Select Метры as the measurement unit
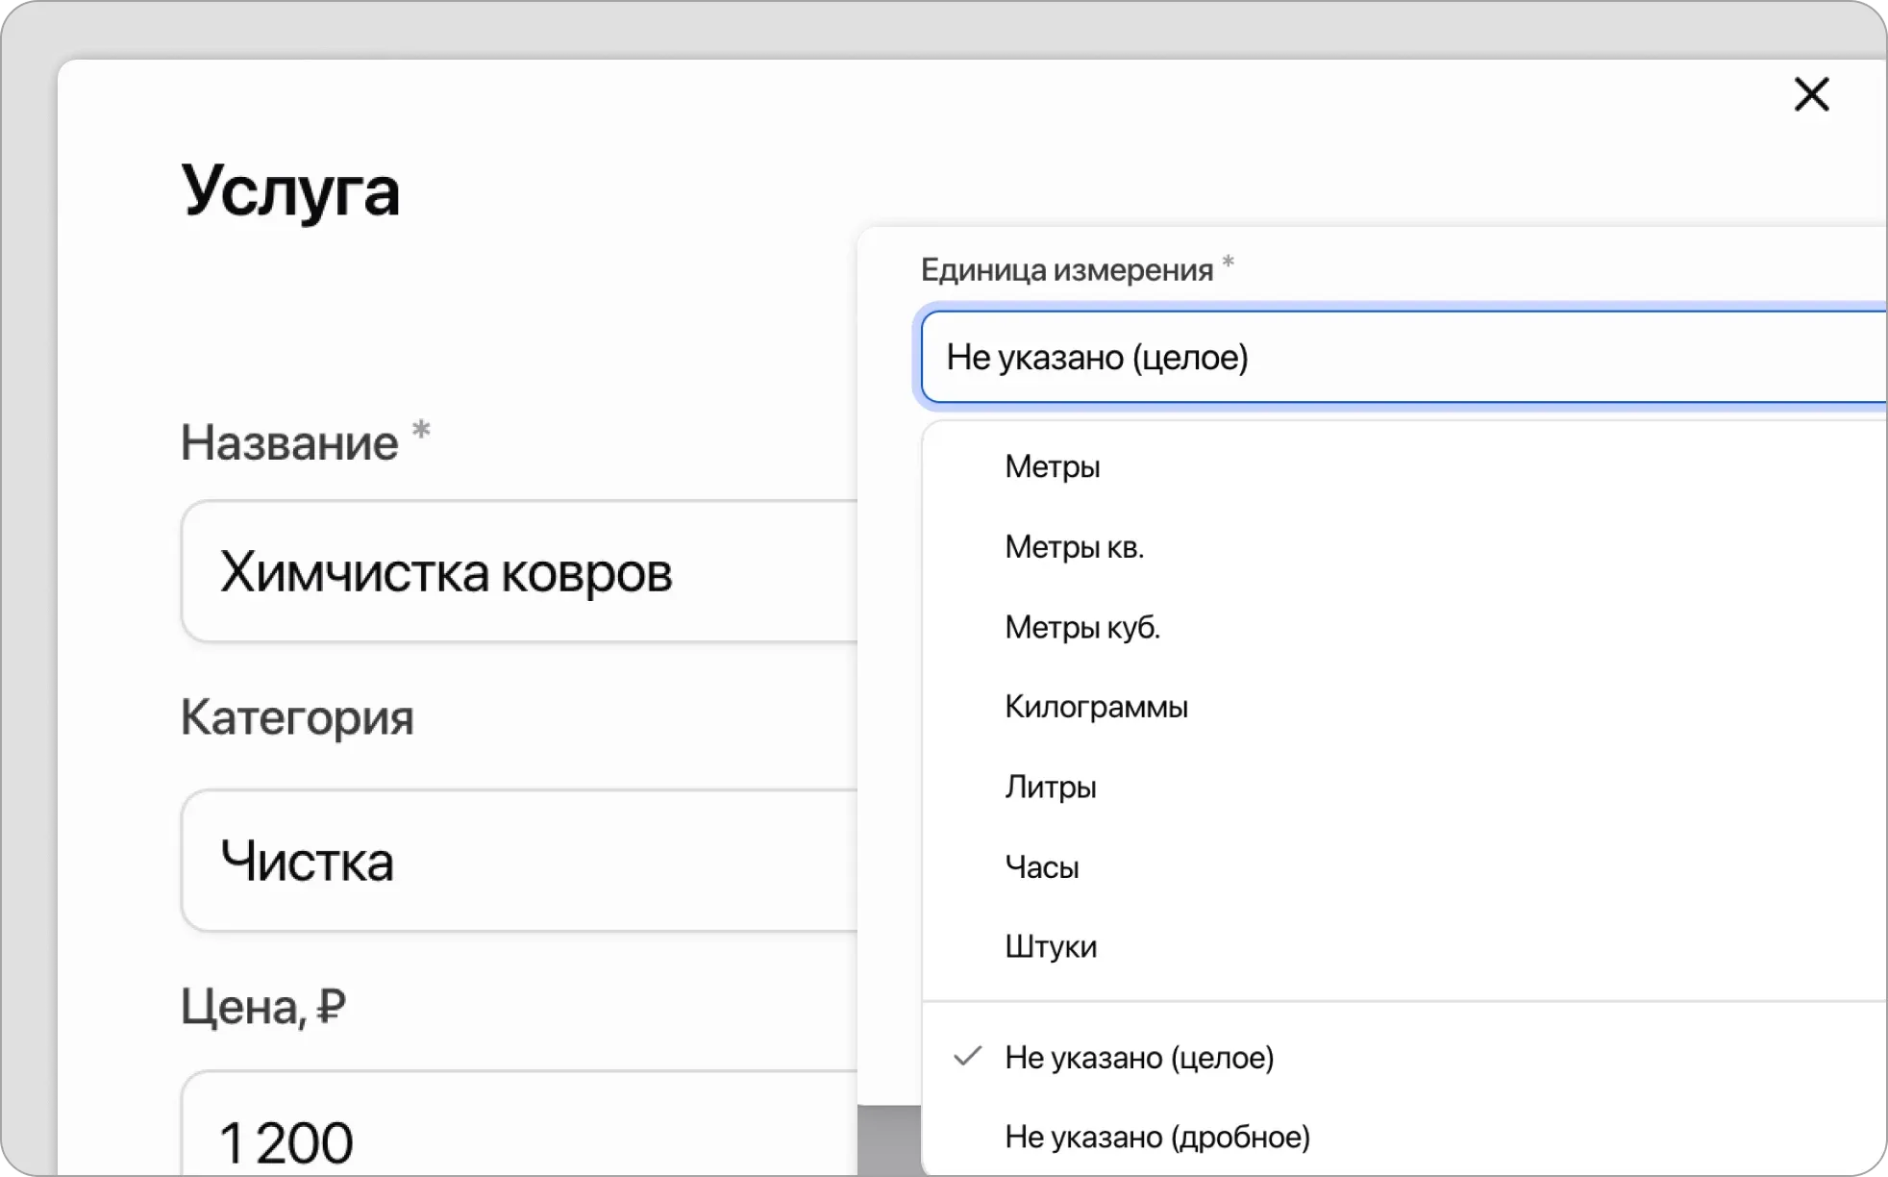Viewport: 1888px width, 1177px height. pos(1052,466)
